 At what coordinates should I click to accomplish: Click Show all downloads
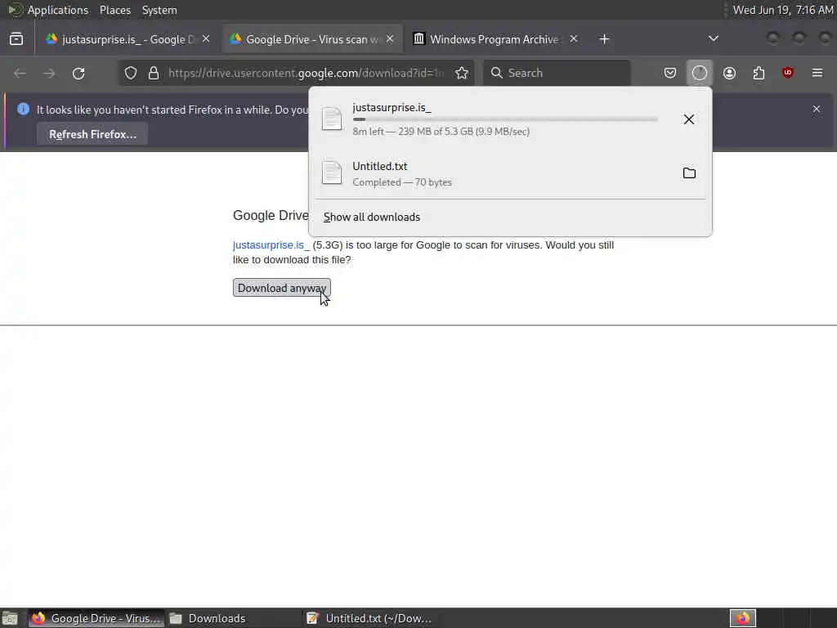pyautogui.click(x=372, y=217)
